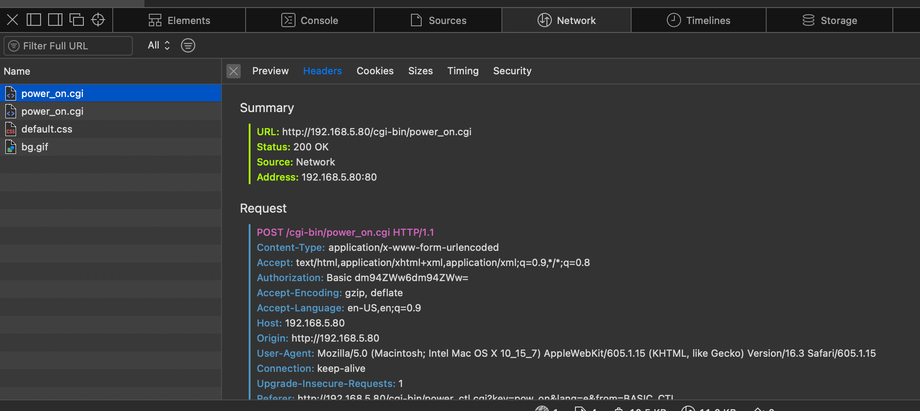Close the request detail view
Viewport: 920px width, 411px height.
point(234,71)
